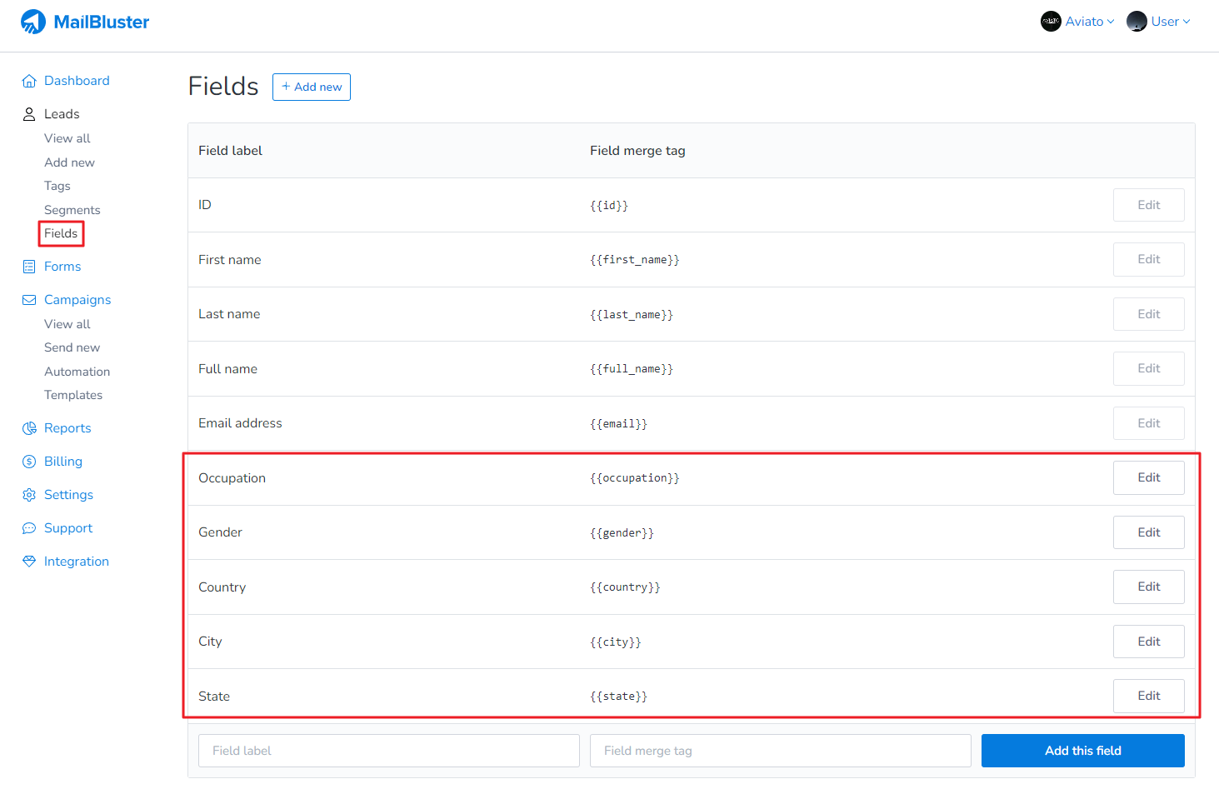The width and height of the screenshot is (1219, 799).
Task: Open Segments under Leads
Action: (x=72, y=210)
